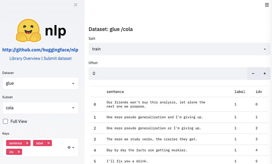Viewport: 272px width, 164px height.
Task: Click the sentence column header
Action: pos(115,92)
